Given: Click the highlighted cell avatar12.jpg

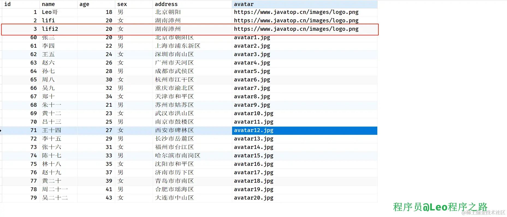Looking at the screenshot, I should [305, 130].
